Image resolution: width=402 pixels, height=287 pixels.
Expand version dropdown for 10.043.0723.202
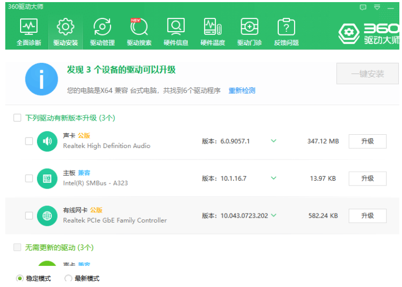(x=273, y=215)
